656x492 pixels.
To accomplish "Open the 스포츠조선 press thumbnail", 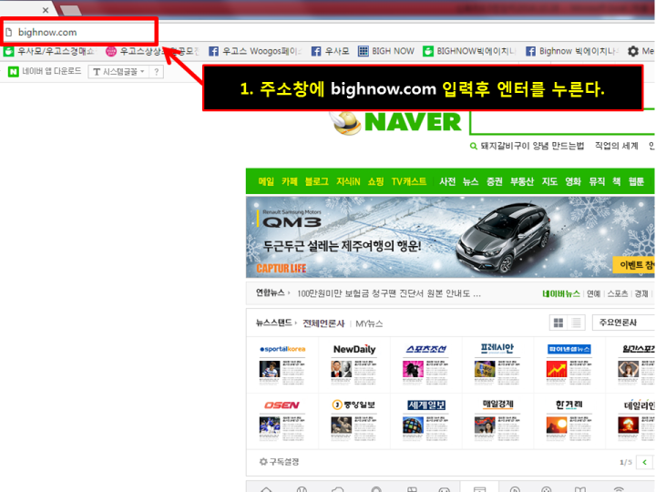I will 425,364.
